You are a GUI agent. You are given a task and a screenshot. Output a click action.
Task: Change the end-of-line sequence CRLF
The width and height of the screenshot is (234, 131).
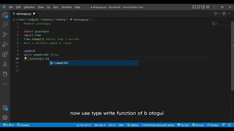point(121,125)
